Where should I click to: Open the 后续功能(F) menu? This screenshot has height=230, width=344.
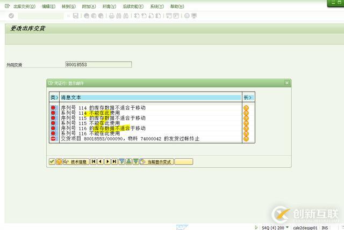[133, 6]
